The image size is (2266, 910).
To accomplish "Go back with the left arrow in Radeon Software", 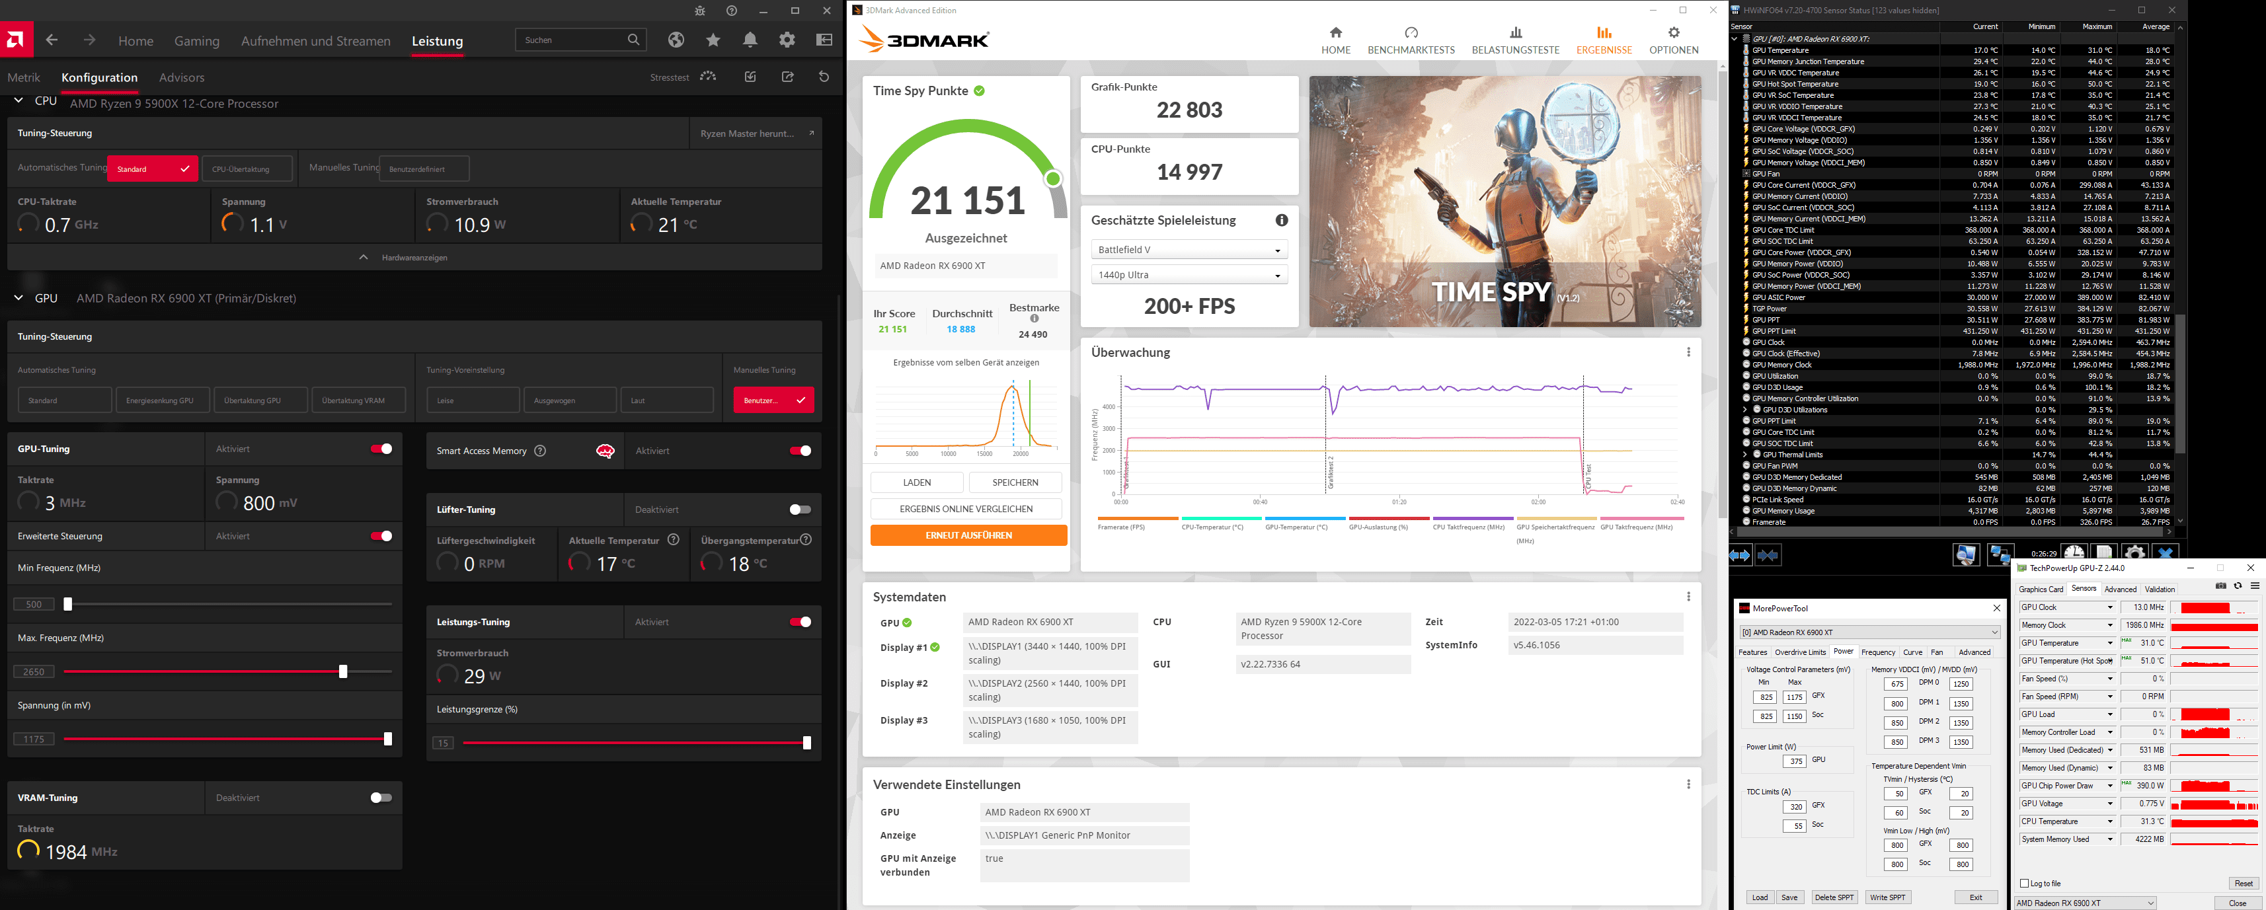I will point(52,40).
